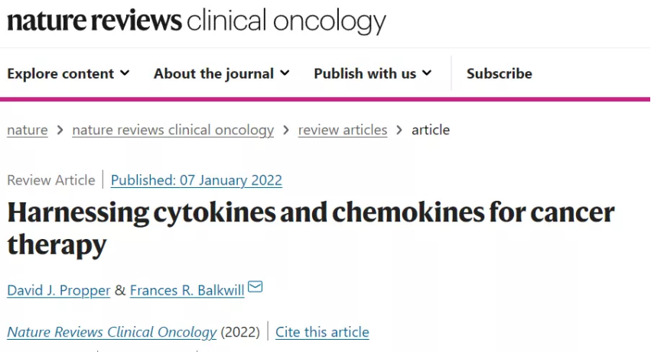Viewport: 651px width, 352px height.
Task: Click the Cite this article link
Action: tap(322, 332)
